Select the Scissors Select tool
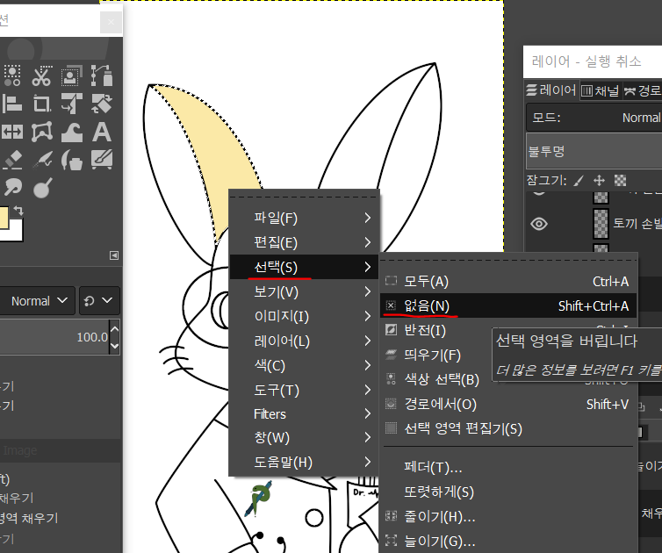662x553 pixels. (x=42, y=76)
